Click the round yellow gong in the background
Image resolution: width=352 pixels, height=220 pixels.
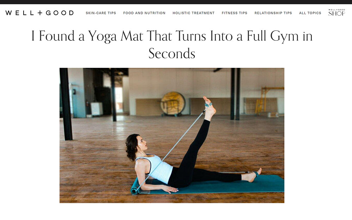coord(173,103)
